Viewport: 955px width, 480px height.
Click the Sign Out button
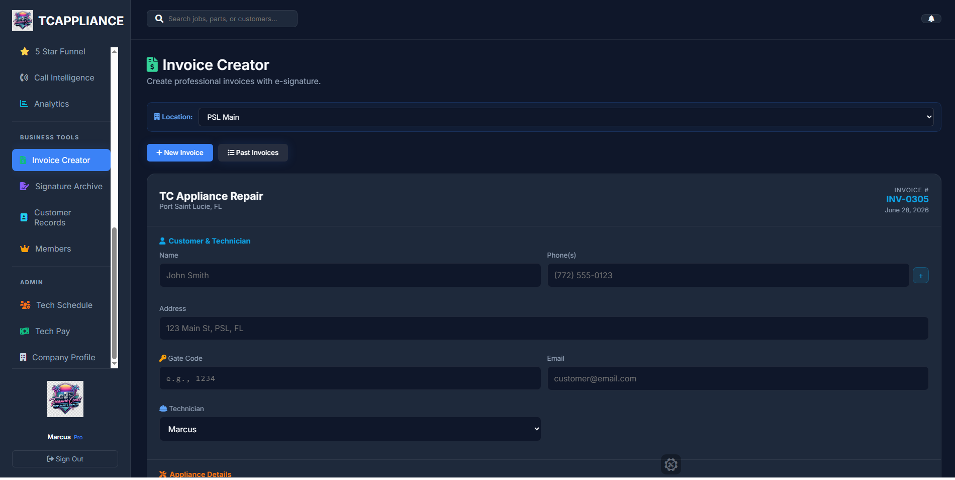65,459
